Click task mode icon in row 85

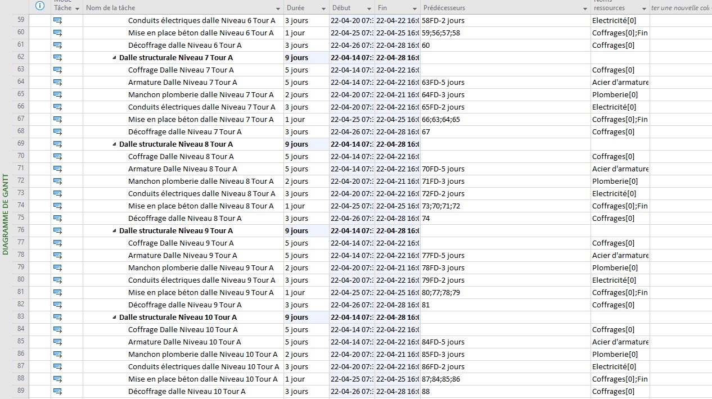[57, 342]
